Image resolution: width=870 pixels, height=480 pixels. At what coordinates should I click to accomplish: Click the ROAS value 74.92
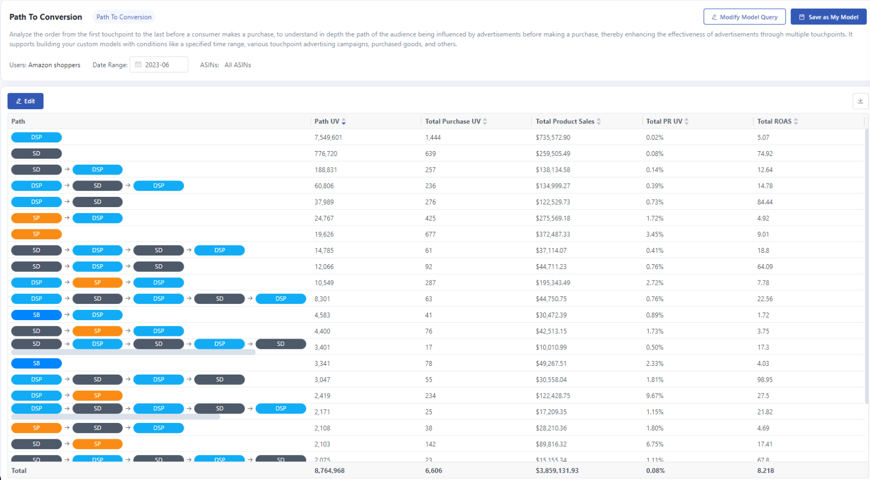click(x=765, y=154)
